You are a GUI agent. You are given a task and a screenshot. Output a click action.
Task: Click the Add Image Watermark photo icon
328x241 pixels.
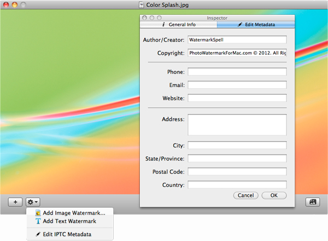click(38, 213)
